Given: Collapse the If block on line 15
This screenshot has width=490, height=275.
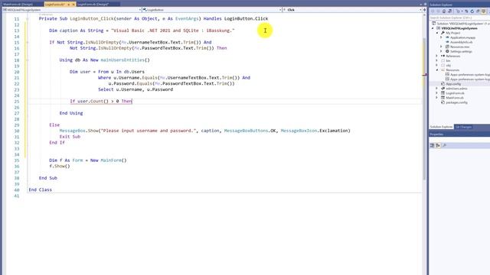Looking at the screenshot, I should point(28,42).
